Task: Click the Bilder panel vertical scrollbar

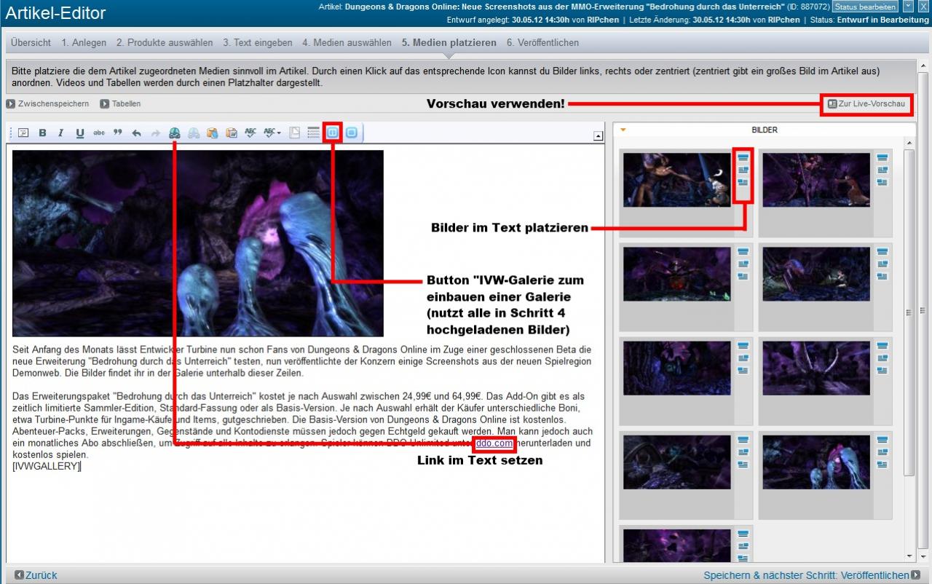Action: click(x=908, y=313)
